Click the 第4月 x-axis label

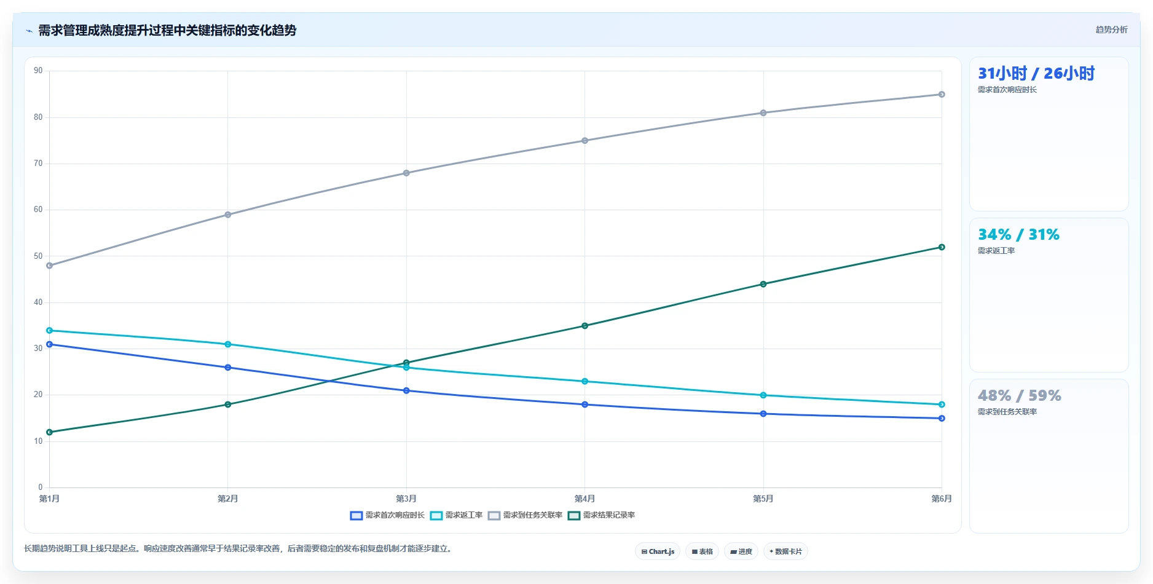584,499
